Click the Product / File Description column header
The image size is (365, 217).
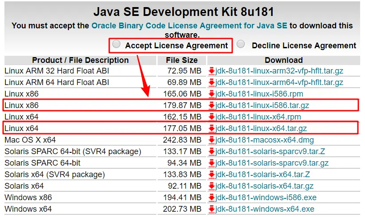(80, 60)
